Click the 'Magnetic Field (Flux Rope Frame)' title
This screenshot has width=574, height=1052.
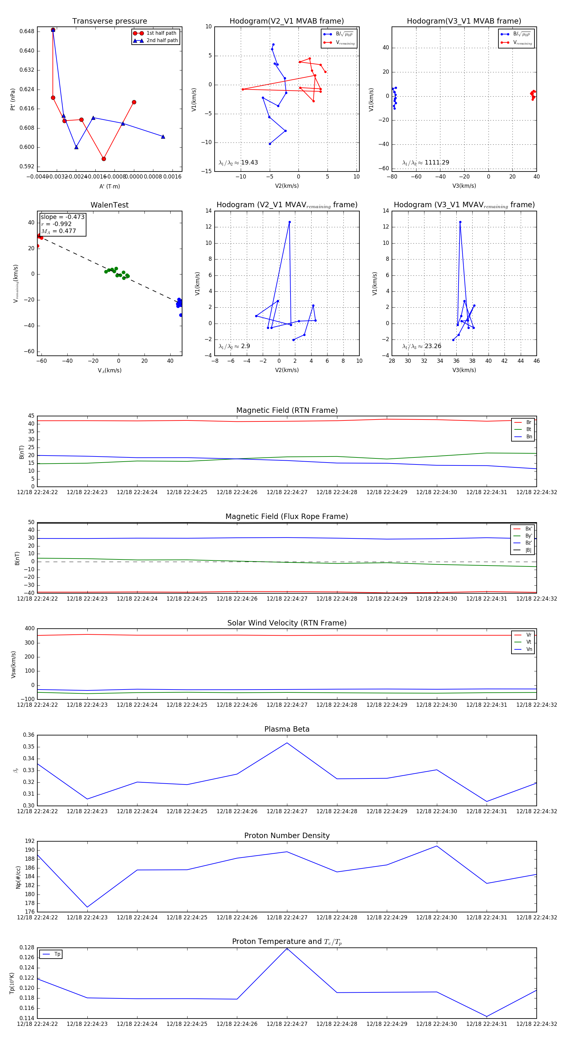tap(286, 517)
